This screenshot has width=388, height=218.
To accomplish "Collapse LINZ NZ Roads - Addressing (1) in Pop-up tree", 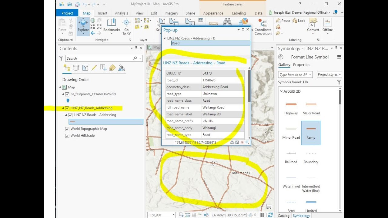I will coord(165,38).
